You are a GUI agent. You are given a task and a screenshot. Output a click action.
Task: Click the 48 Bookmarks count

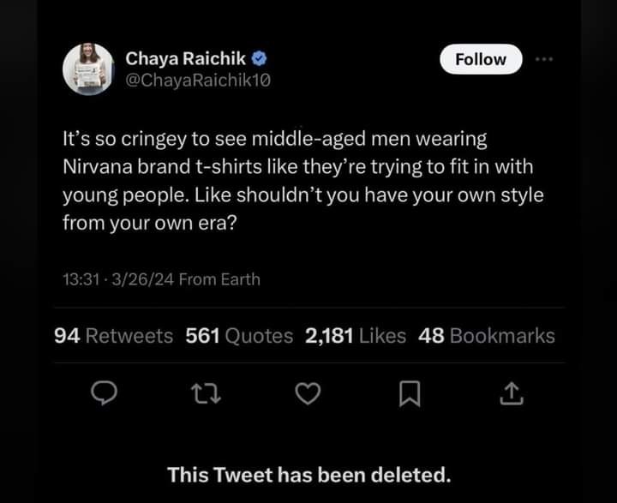(x=486, y=336)
